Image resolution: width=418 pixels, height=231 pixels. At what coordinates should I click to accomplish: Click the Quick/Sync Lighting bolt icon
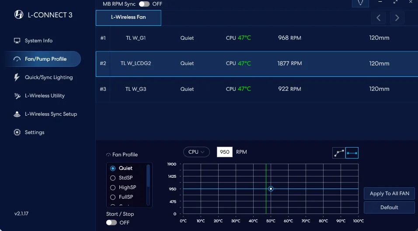[x=17, y=77]
